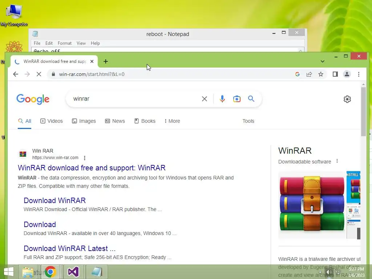Search by image with camera icon
This screenshot has height=279, width=372.
coord(237,99)
